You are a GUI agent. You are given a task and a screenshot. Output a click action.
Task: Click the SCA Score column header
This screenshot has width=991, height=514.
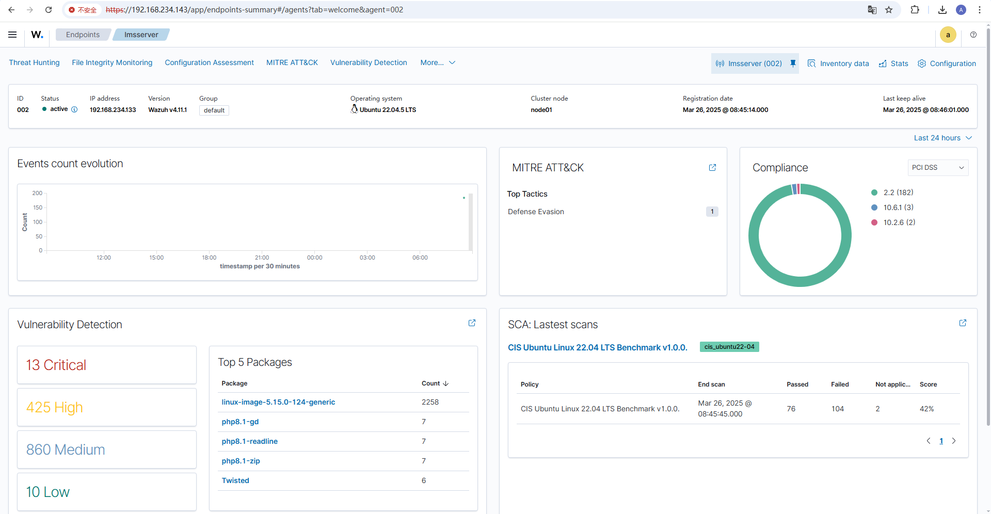coord(928,384)
